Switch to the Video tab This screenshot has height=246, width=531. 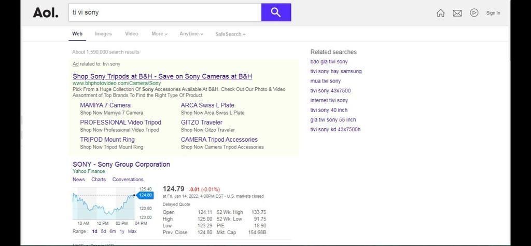131,34
